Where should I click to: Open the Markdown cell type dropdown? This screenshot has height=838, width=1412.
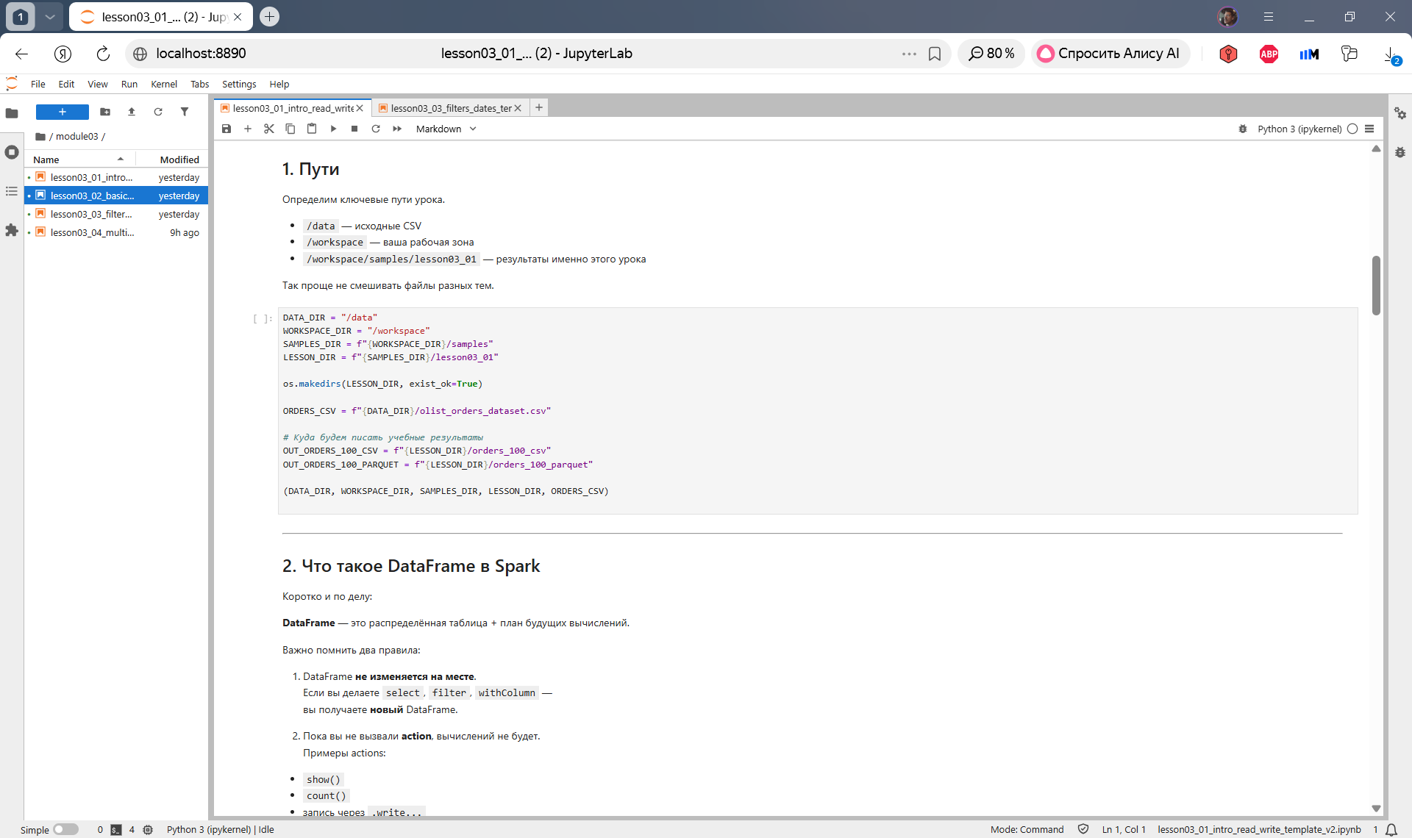pos(446,129)
